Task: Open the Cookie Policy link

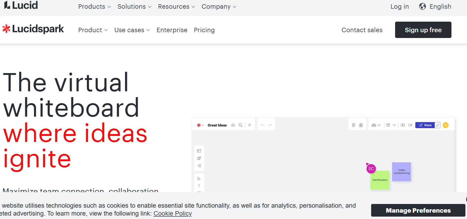Action: [x=173, y=213]
